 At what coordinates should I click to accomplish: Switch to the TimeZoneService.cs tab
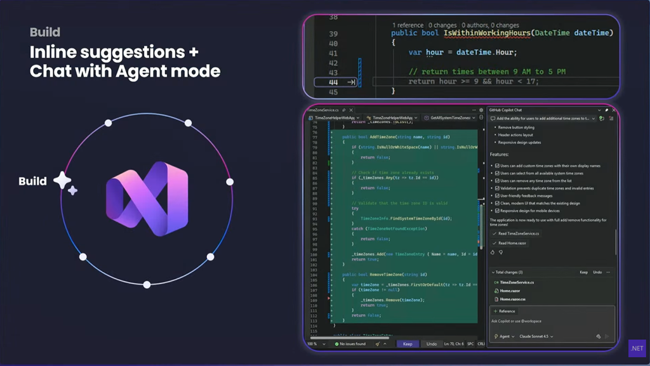[322, 110]
